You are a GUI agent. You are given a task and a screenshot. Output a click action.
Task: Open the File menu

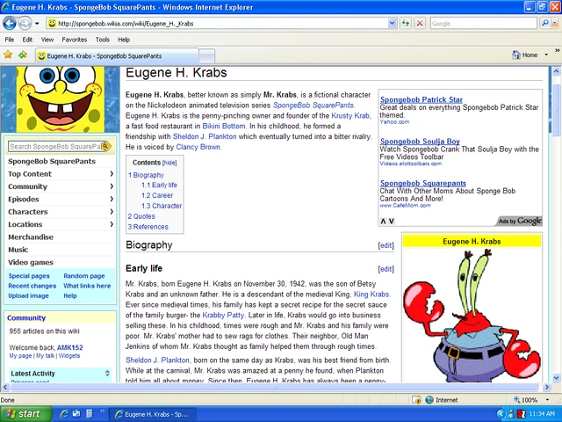10,40
